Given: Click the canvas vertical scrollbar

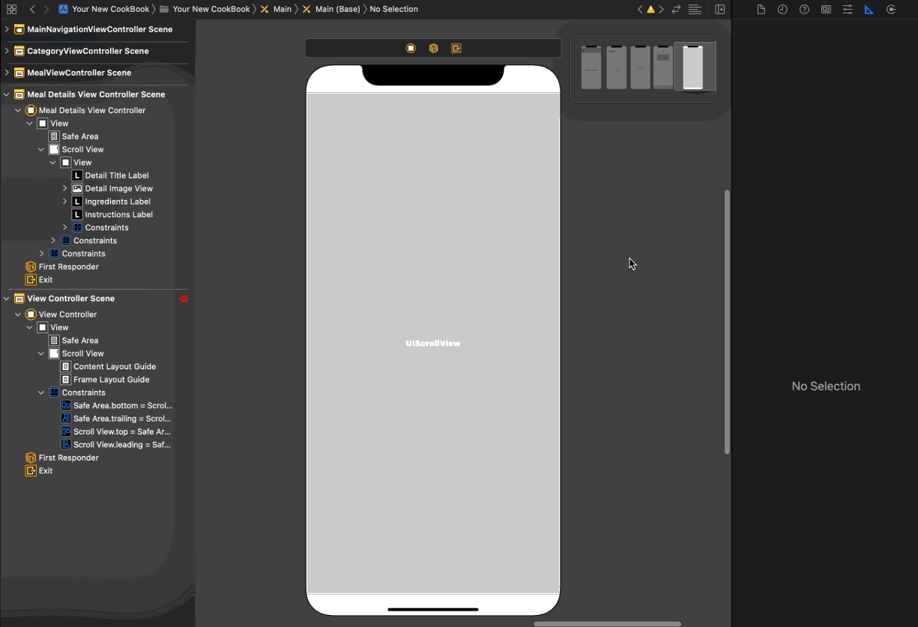Looking at the screenshot, I should (x=726, y=322).
